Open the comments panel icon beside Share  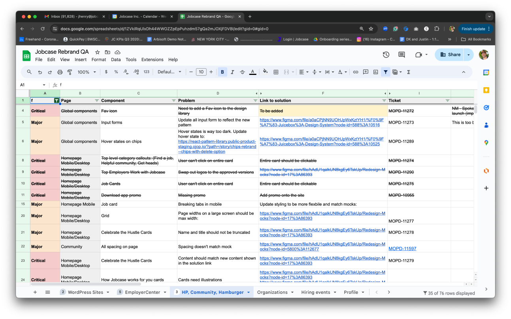[x=402, y=55]
